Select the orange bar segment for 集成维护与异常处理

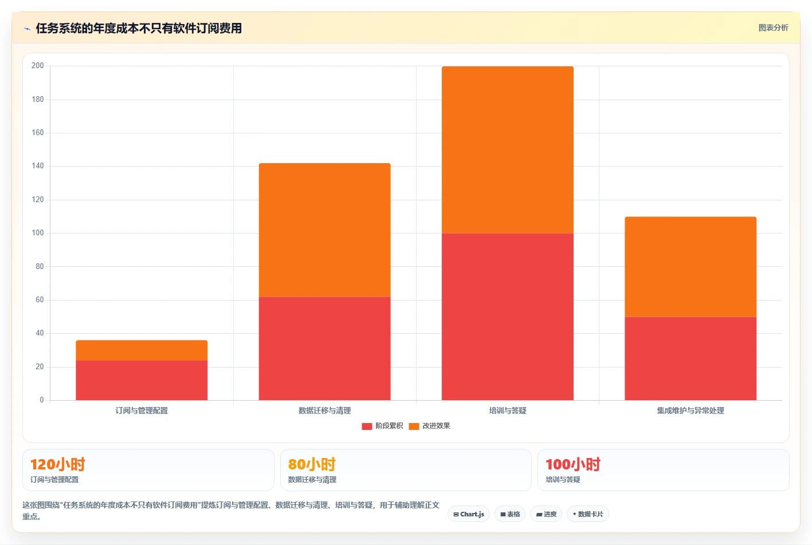[691, 267]
